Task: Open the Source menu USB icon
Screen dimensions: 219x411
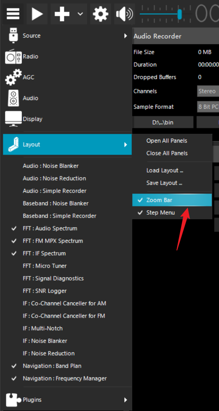Action: [13, 36]
